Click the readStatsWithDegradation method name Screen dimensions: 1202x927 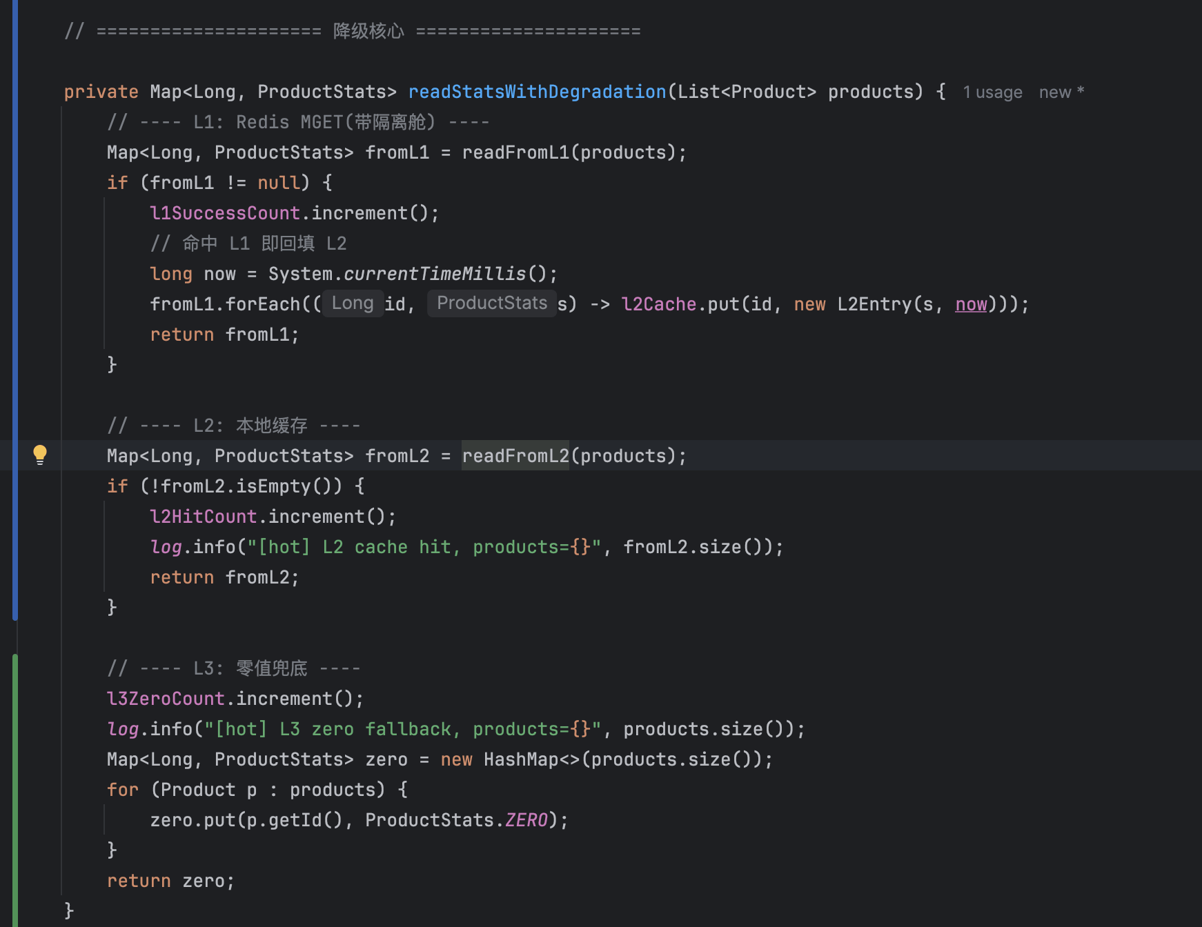(538, 92)
